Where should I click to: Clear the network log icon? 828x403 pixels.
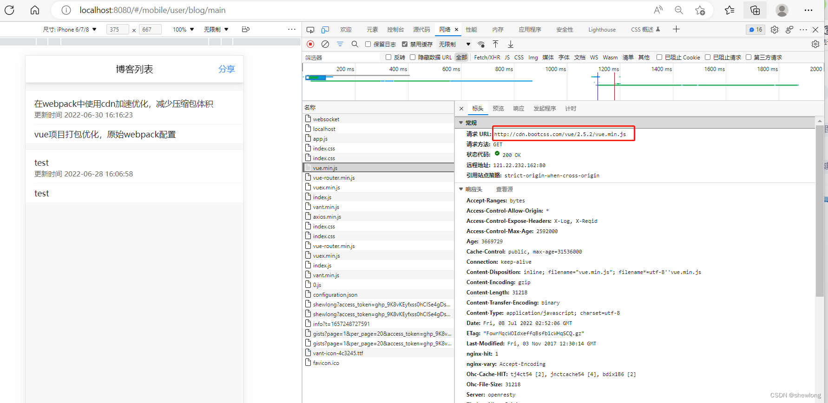(325, 44)
